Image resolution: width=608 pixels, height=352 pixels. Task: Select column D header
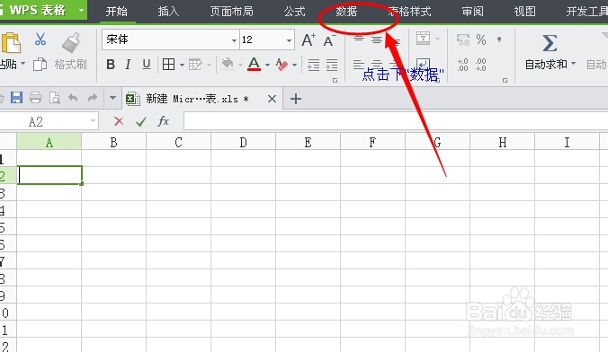(x=243, y=143)
